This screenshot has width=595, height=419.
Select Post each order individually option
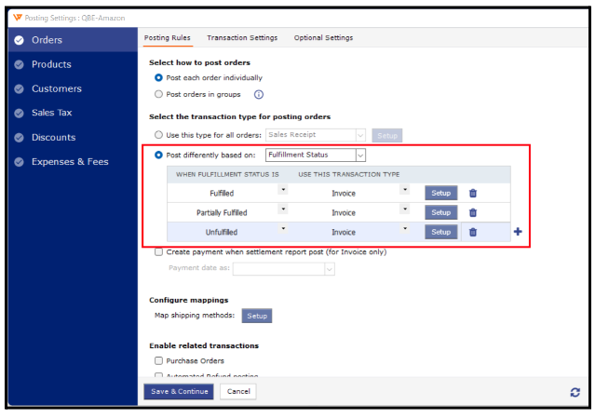(158, 78)
